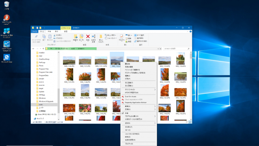Click the red X delete icon in ribbon
259x146 pixels.
[x=88, y=36]
